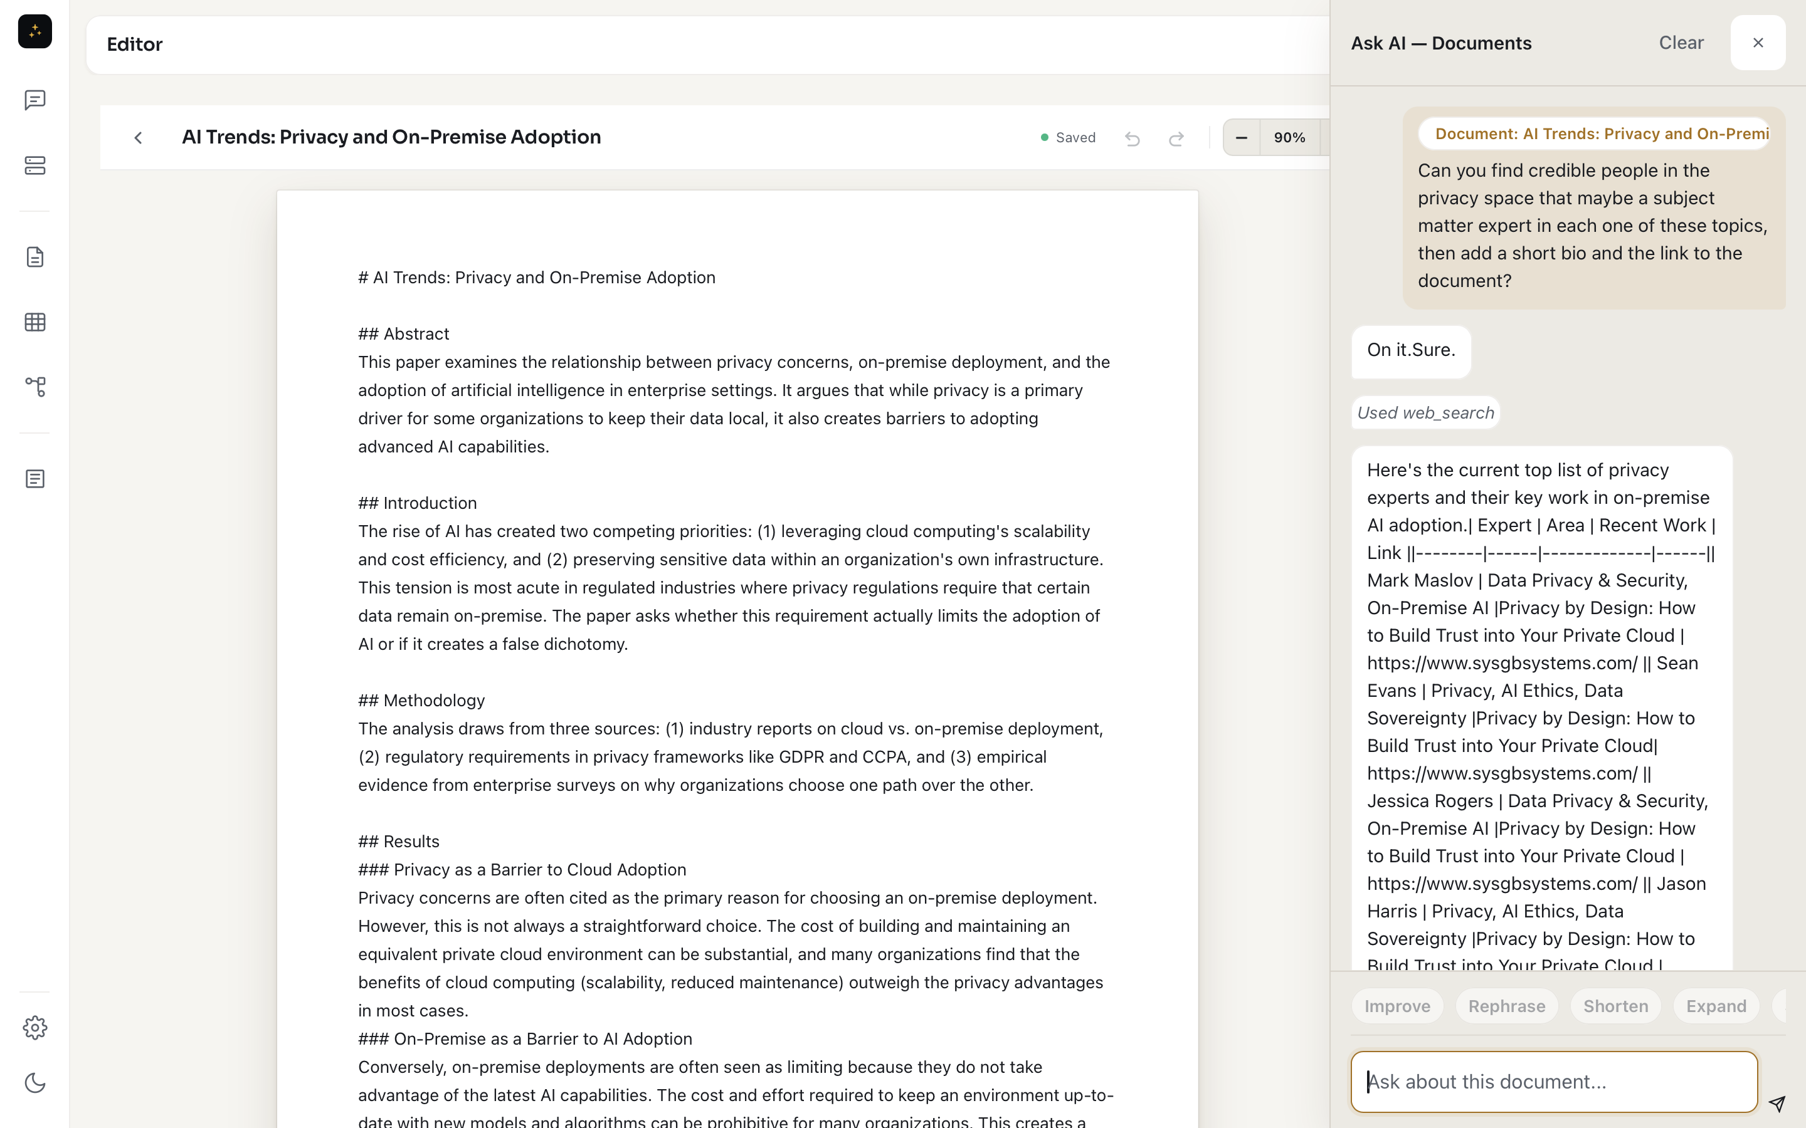Viewport: 1806px width, 1128px height.
Task: Click the Expand suggestion chip
Action: tap(1716, 1006)
